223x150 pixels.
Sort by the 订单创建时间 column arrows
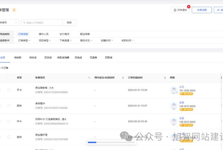click(x=165, y=78)
